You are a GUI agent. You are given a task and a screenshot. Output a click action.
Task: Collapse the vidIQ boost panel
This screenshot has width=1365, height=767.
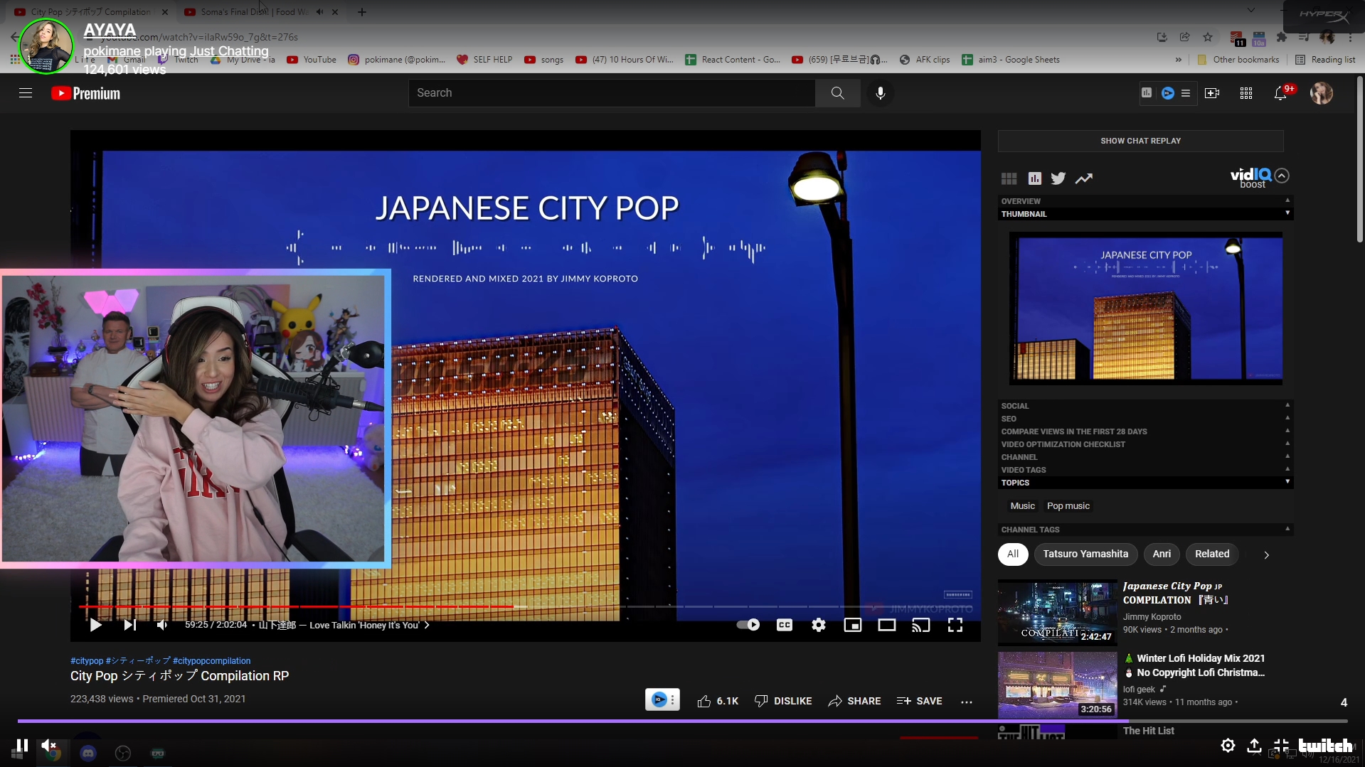pyautogui.click(x=1282, y=176)
